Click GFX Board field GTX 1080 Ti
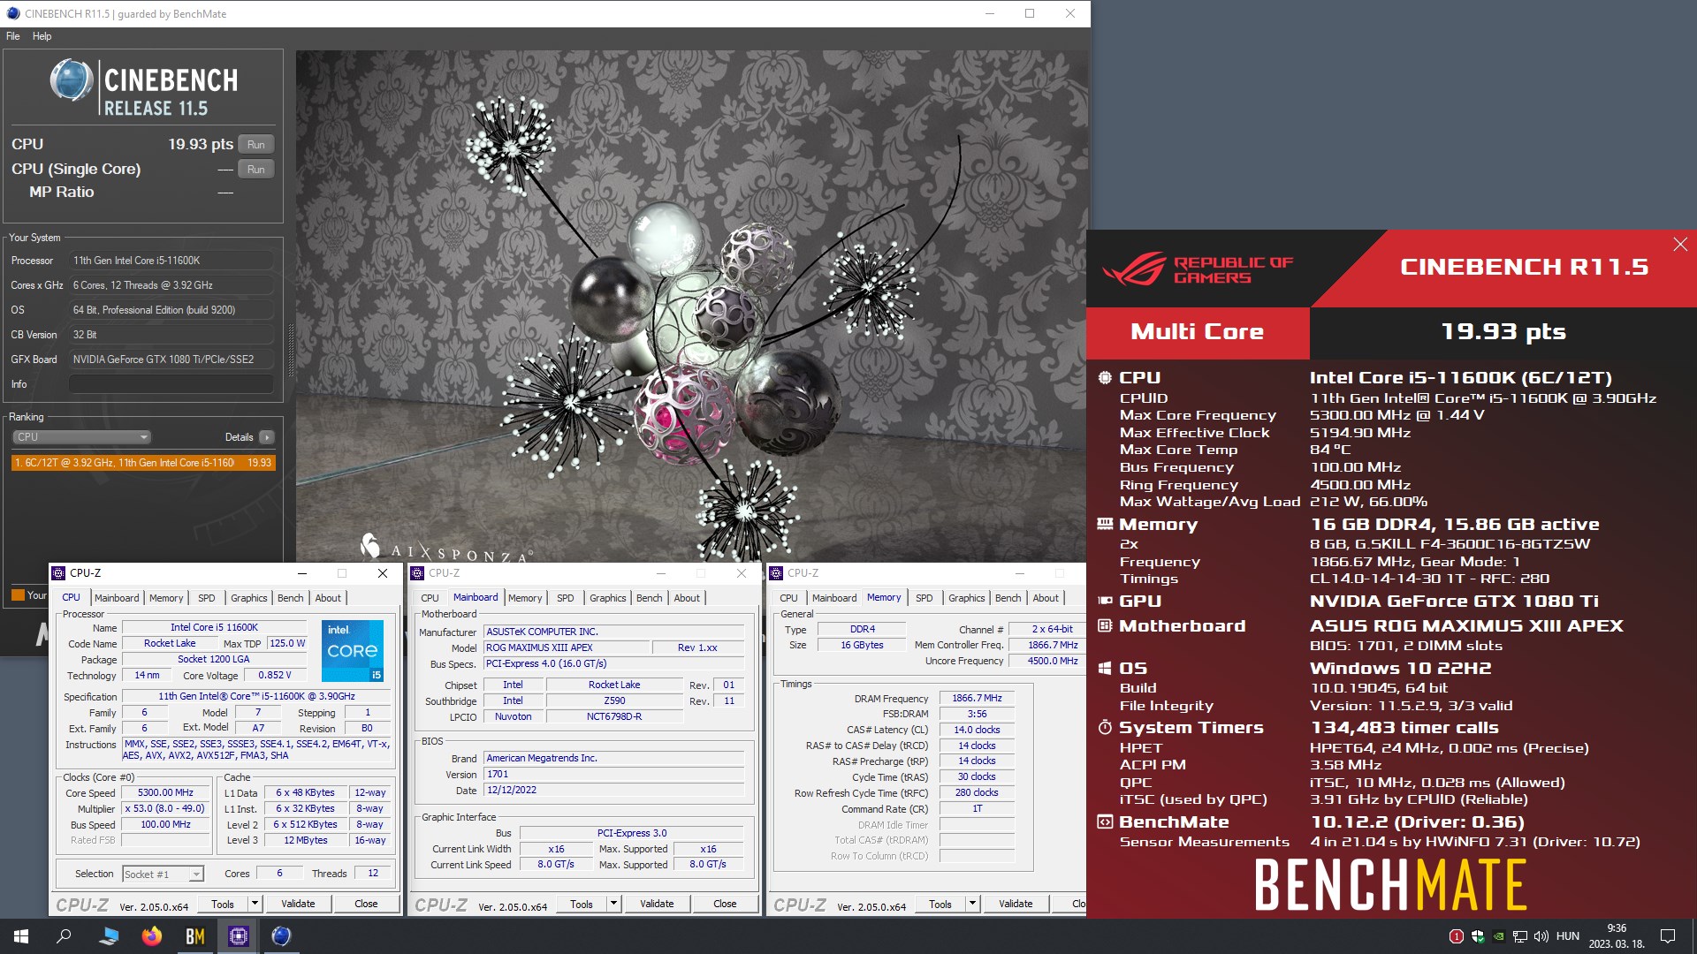 (171, 360)
